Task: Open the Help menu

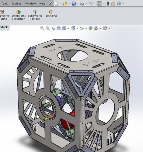Action: tap(42, 4)
